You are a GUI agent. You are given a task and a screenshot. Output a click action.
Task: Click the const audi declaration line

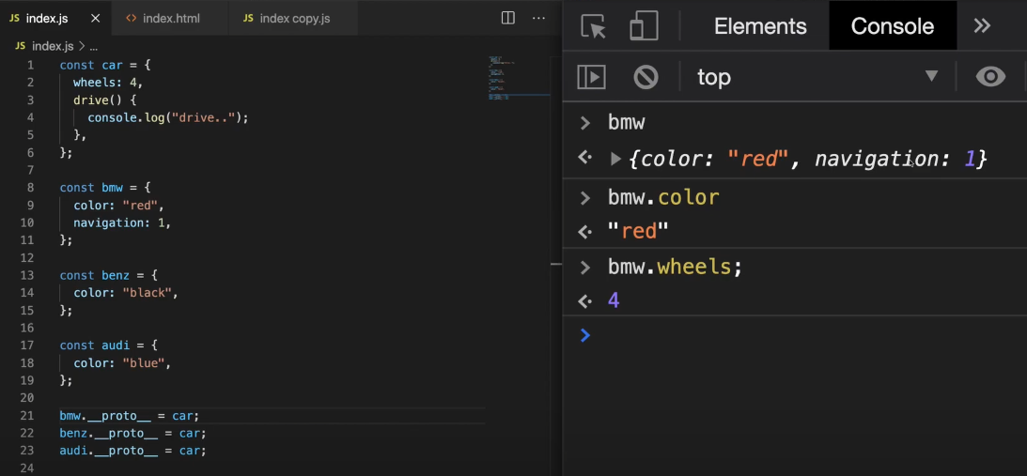point(109,345)
